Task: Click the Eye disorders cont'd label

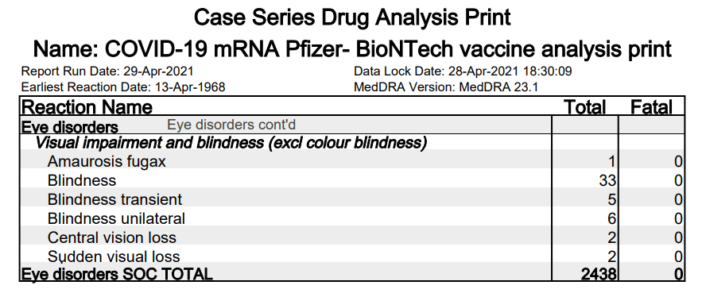Action: coord(231,125)
